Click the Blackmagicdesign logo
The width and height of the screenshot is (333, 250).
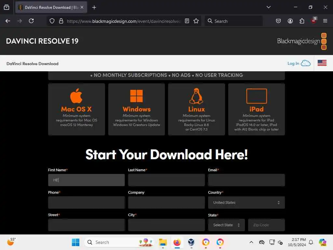click(x=302, y=41)
